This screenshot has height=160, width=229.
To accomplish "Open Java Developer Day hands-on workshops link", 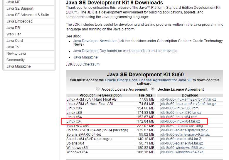I will click(x=125, y=51).
